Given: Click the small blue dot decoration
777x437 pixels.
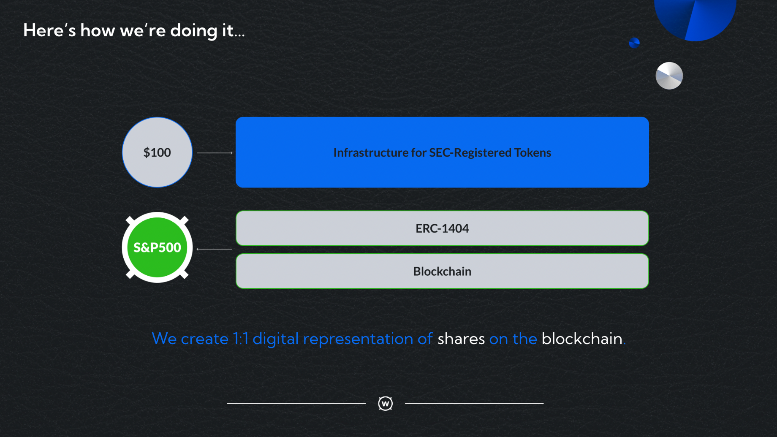Looking at the screenshot, I should point(634,43).
